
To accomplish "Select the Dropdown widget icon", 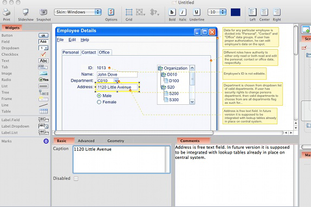I will click(x=43, y=48).
